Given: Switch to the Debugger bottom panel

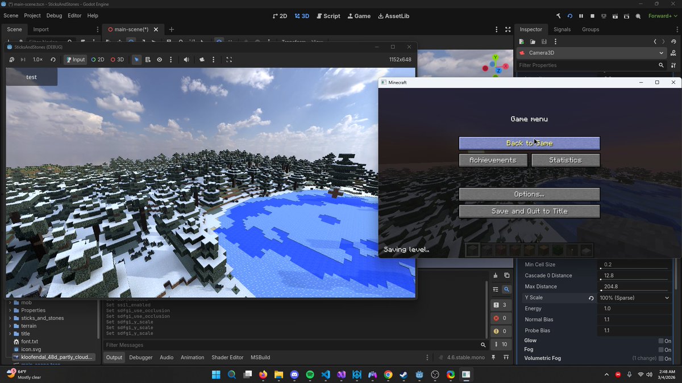Looking at the screenshot, I should (x=140, y=357).
